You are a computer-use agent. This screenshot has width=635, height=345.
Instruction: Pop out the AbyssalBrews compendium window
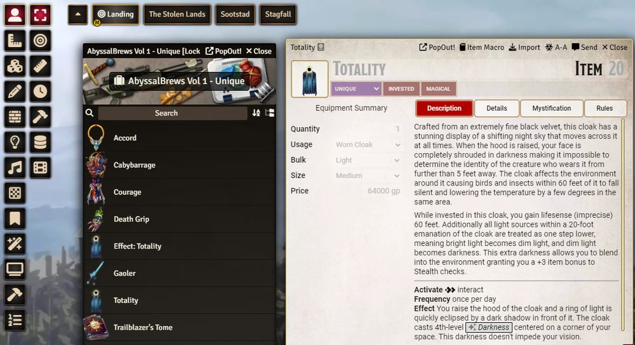click(x=224, y=51)
